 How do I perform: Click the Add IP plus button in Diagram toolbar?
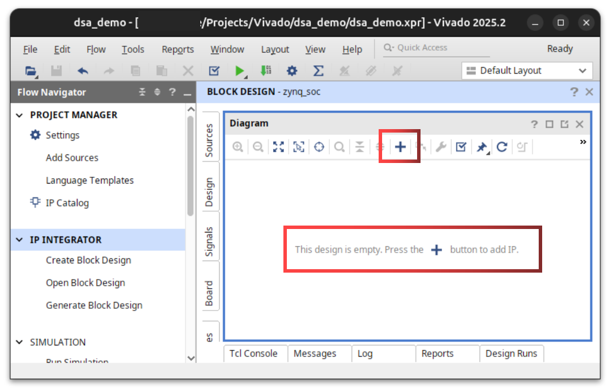pyautogui.click(x=400, y=147)
